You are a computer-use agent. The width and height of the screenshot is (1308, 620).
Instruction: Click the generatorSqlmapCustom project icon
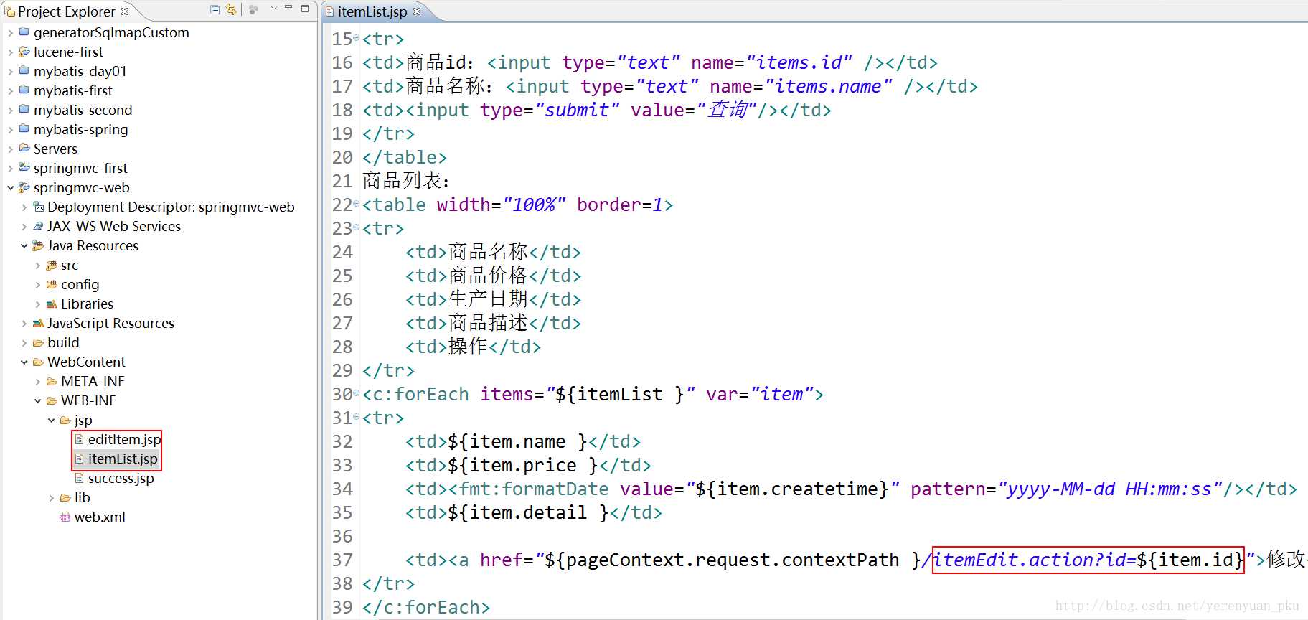click(24, 32)
